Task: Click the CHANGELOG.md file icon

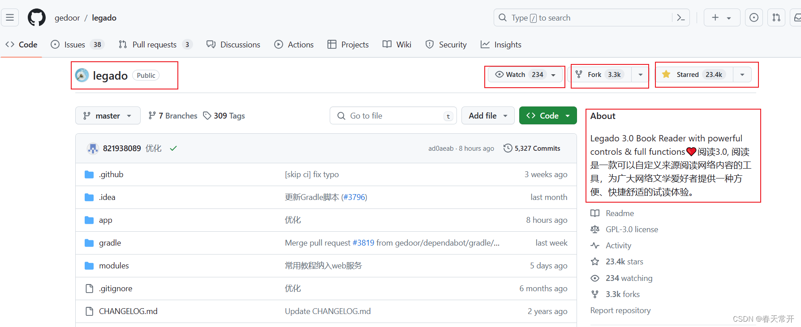Action: (x=89, y=311)
